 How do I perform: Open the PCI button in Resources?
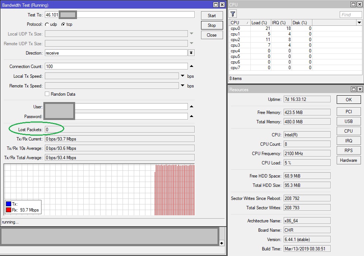click(x=349, y=112)
